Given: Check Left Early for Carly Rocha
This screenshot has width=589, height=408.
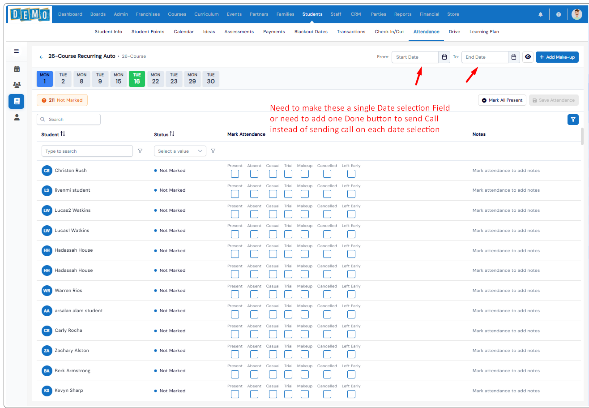Looking at the screenshot, I should (x=351, y=334).
